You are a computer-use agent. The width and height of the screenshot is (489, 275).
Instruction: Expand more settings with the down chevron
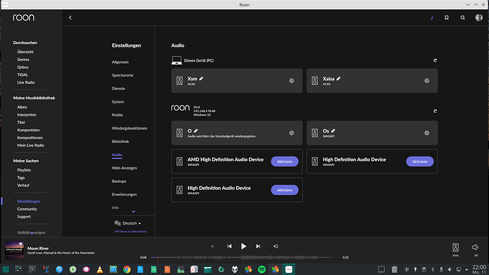point(133,212)
